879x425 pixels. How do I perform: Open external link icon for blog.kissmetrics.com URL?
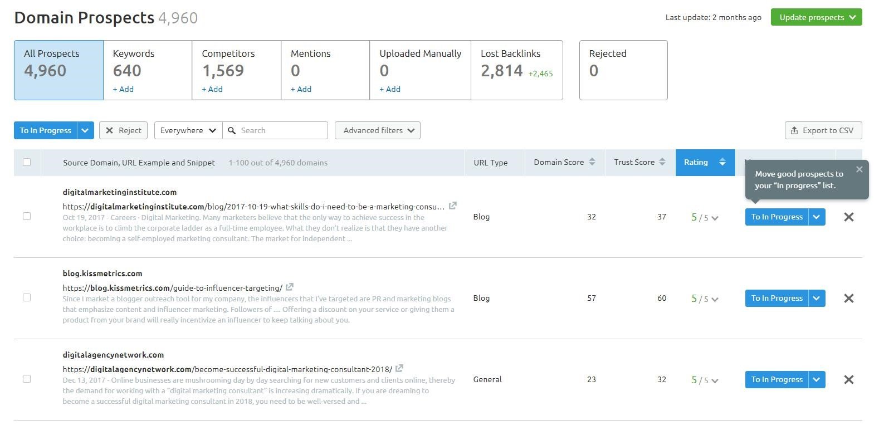click(x=290, y=287)
